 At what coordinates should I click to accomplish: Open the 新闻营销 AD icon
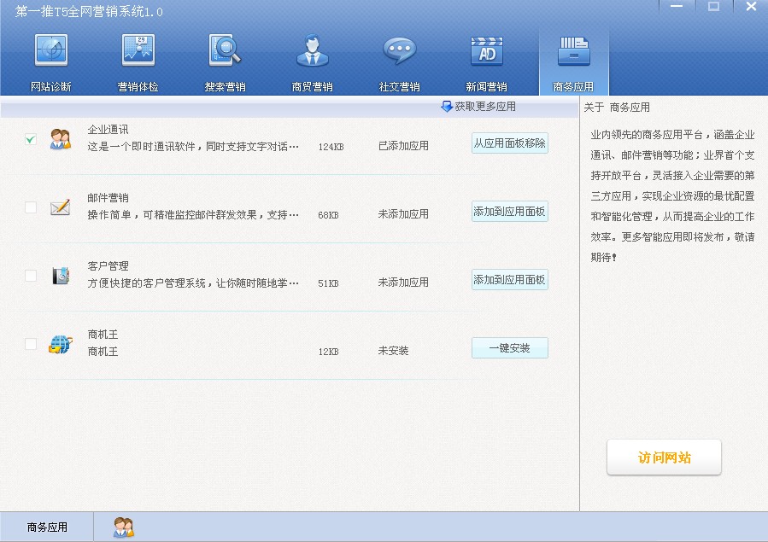[486, 51]
